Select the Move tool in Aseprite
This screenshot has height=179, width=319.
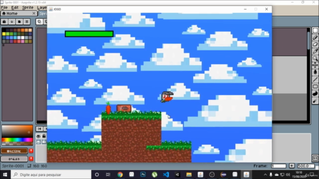315,65
